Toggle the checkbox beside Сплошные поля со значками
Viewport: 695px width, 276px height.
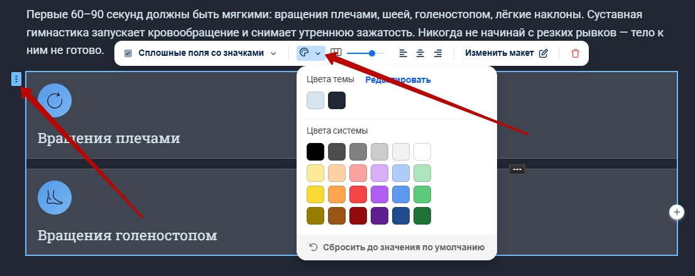(x=128, y=53)
